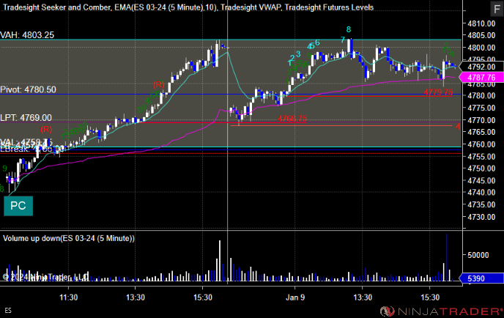Click the cyan count number 7
Screen dimensions: 504x318
[343, 40]
